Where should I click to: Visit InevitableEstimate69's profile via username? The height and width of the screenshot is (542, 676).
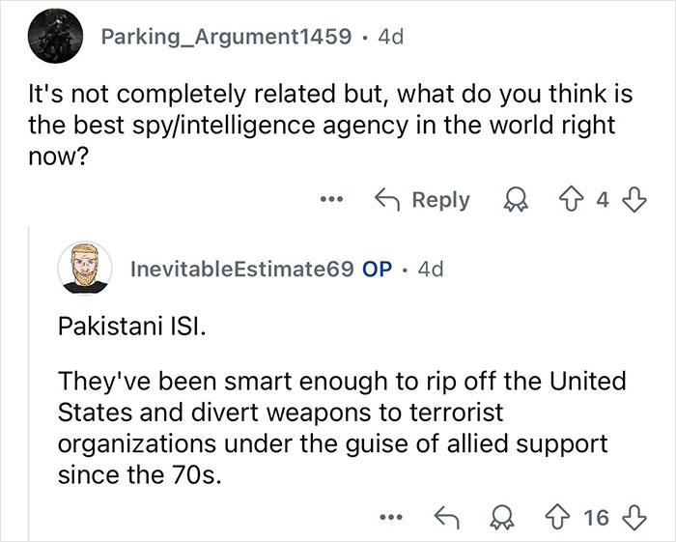click(x=241, y=270)
